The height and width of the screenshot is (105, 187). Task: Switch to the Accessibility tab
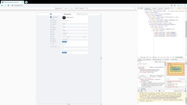[174, 60]
